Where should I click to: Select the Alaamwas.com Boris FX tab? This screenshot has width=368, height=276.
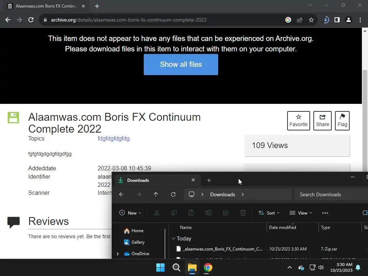pyautogui.click(x=46, y=6)
